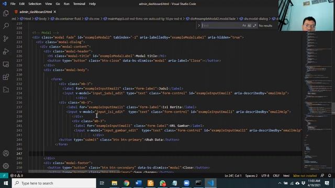Open the Selection menu

click(x=35, y=4)
